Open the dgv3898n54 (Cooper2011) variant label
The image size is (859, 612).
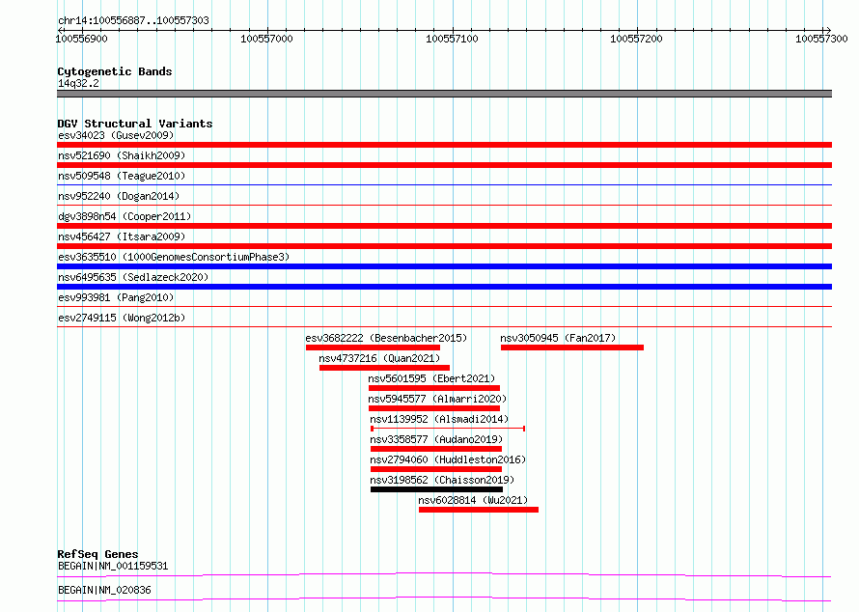125,216
